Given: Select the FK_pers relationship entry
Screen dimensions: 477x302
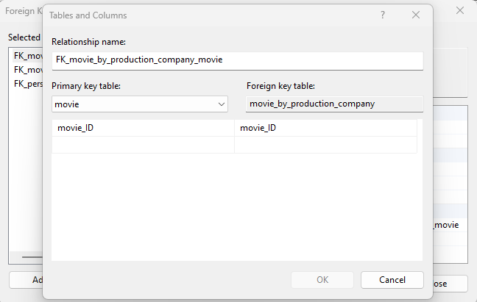Looking at the screenshot, I should [26, 84].
